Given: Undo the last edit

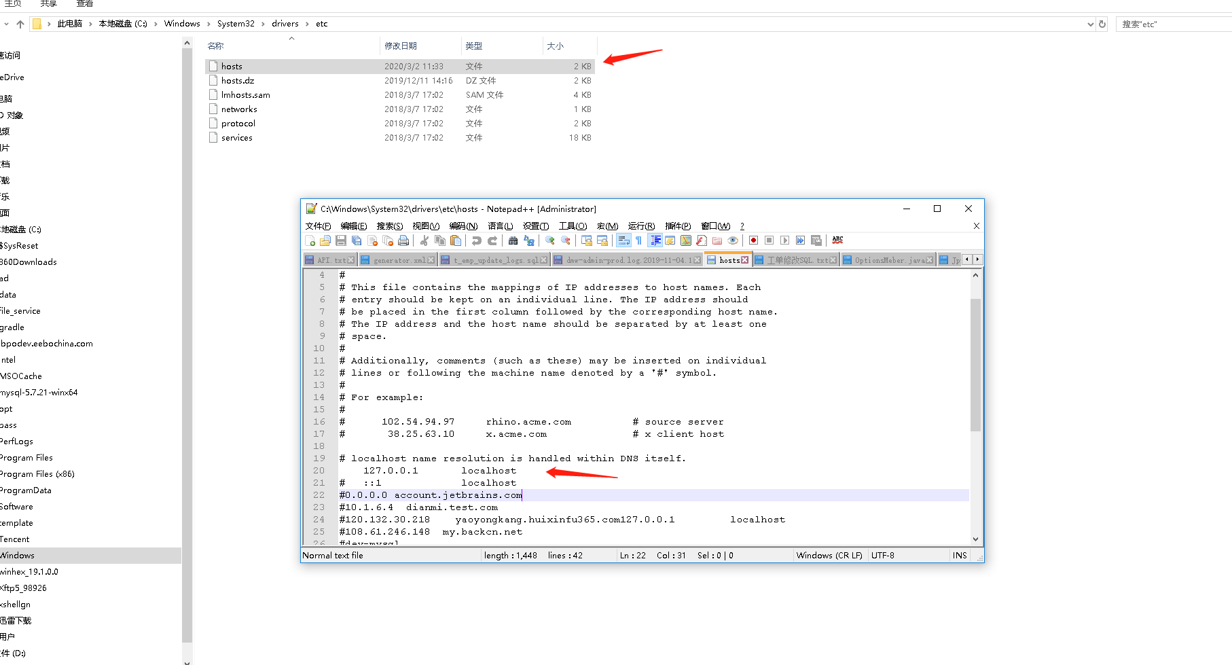Looking at the screenshot, I should [x=476, y=240].
